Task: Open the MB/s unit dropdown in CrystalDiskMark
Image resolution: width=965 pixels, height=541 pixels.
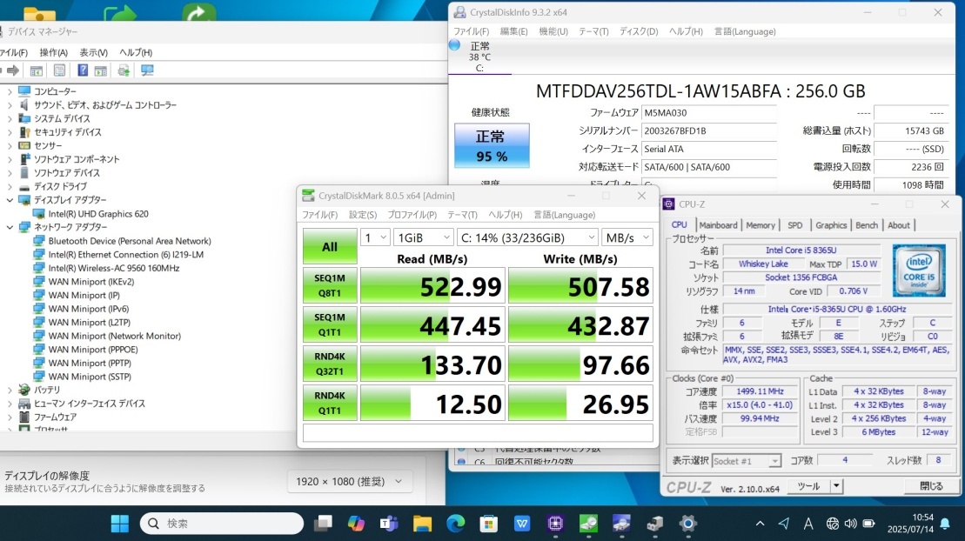Action: point(627,237)
